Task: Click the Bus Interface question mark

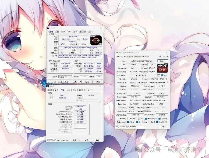Action: (x=168, y=82)
